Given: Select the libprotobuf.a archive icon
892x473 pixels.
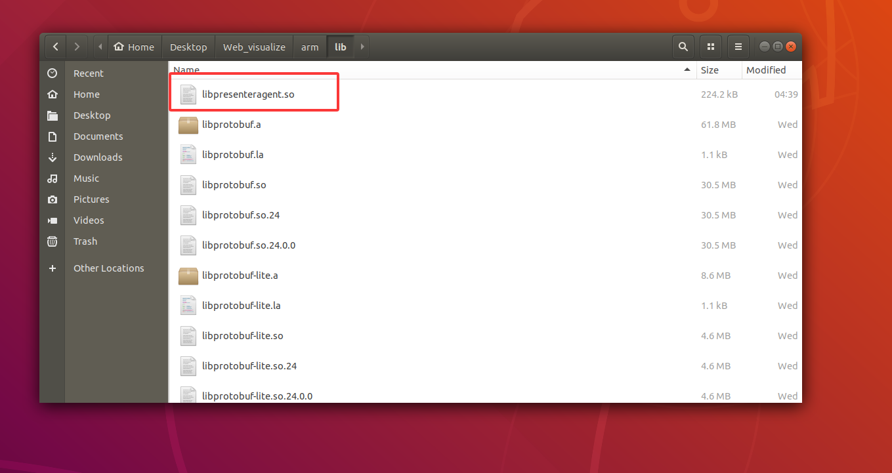Looking at the screenshot, I should tap(188, 125).
